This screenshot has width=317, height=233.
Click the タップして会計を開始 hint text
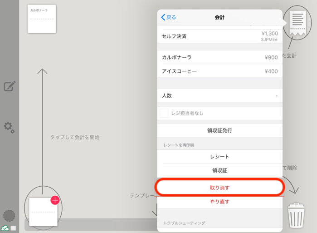[75, 137]
